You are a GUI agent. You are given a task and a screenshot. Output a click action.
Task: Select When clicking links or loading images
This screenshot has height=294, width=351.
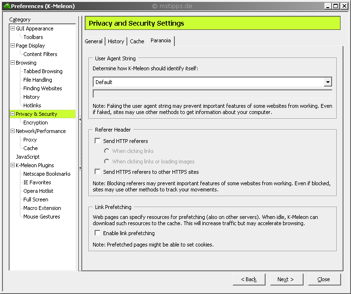(x=107, y=161)
